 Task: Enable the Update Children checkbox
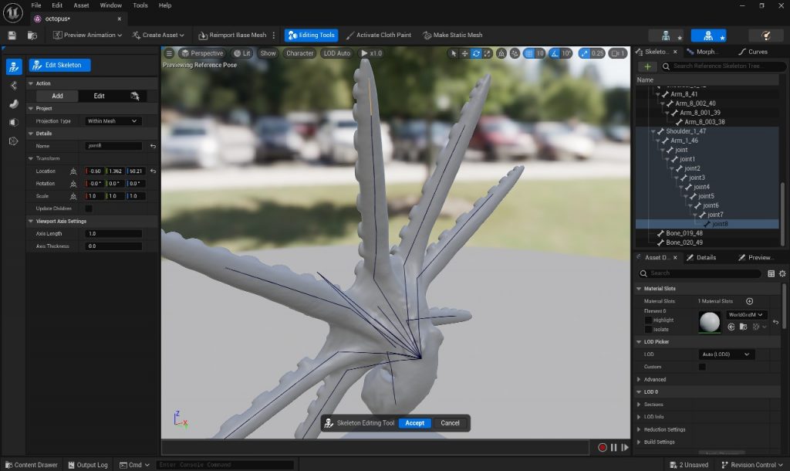(x=89, y=208)
